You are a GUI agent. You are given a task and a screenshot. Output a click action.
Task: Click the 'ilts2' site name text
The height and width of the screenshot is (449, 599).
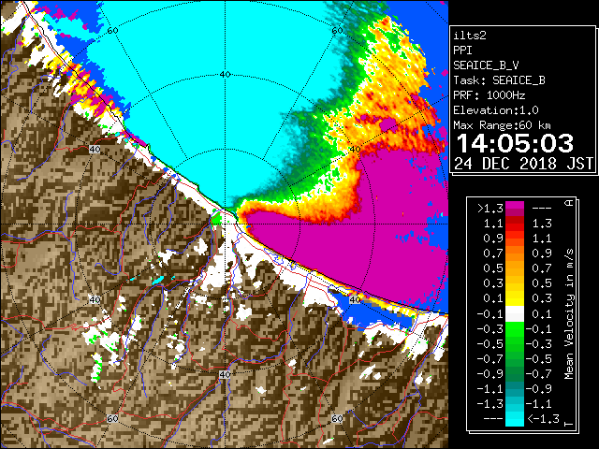click(x=470, y=36)
